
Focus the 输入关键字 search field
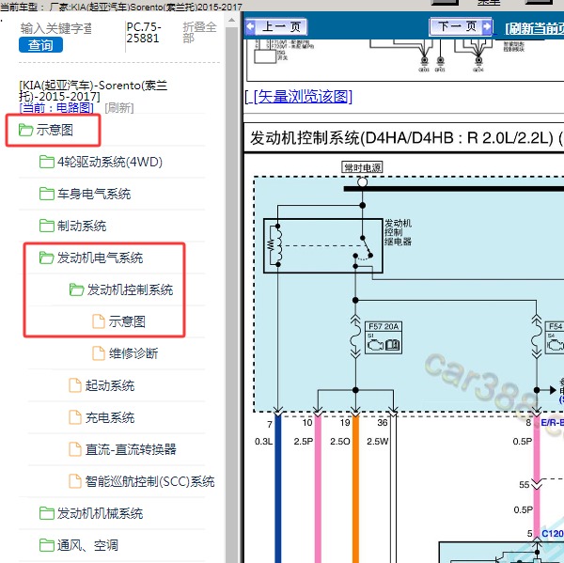click(56, 28)
